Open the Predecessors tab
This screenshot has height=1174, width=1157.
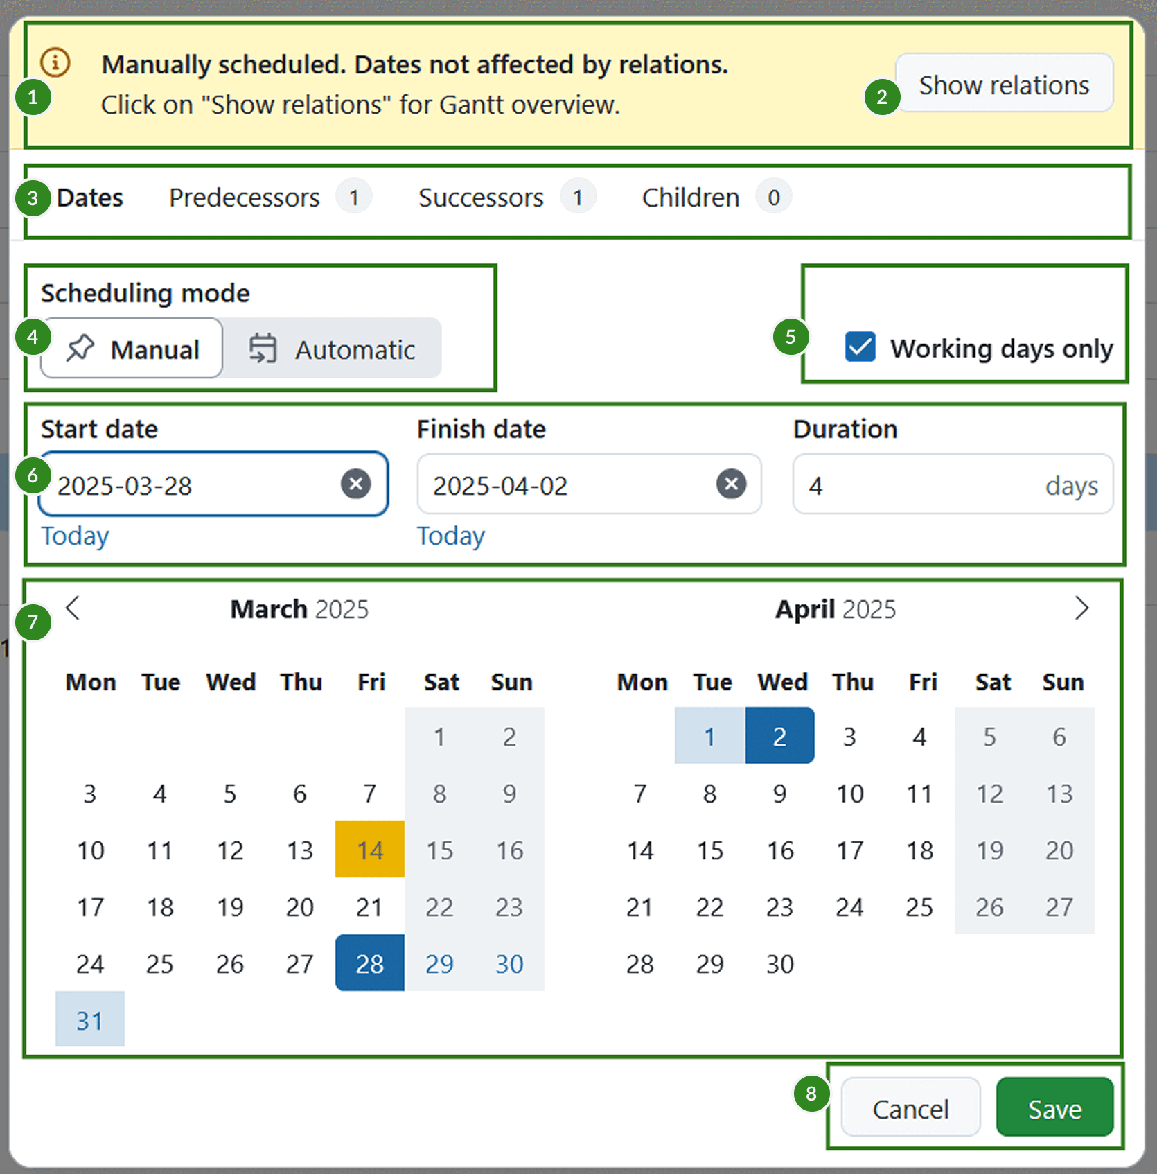click(x=245, y=198)
